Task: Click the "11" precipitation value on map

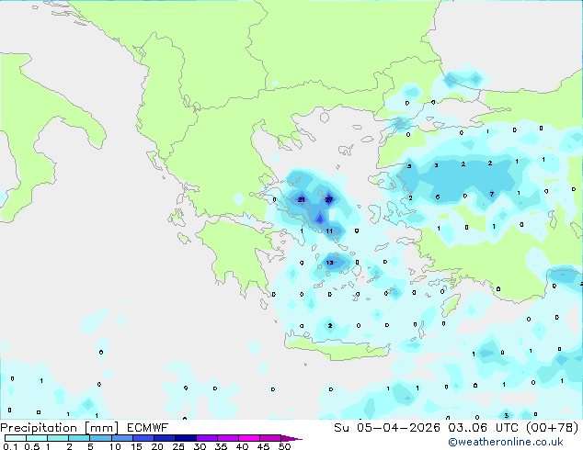Action: click(329, 231)
